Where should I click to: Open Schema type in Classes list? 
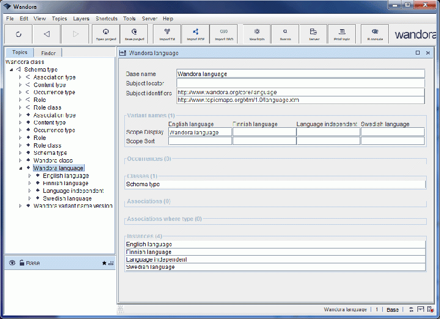(x=143, y=185)
